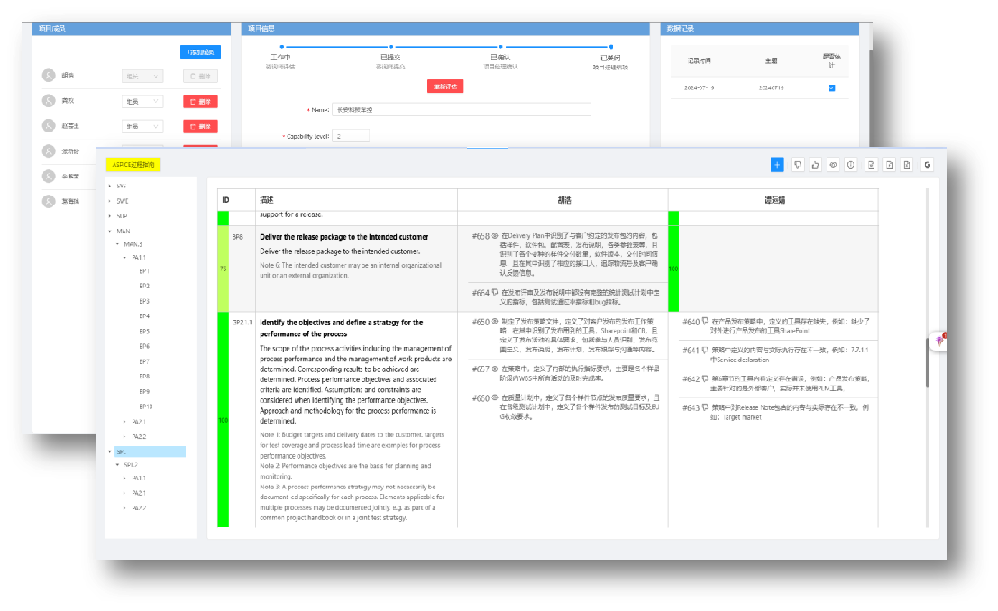Click the first document icon in toolbar
The height and width of the screenshot is (611, 998).
(872, 164)
